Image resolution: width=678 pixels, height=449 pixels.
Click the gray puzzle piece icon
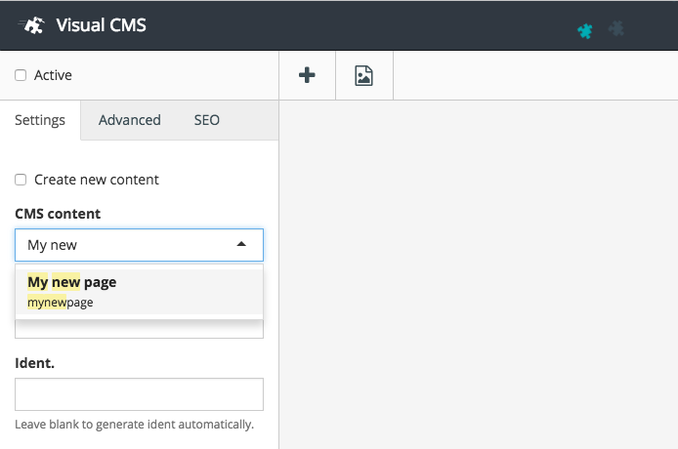coord(615,29)
